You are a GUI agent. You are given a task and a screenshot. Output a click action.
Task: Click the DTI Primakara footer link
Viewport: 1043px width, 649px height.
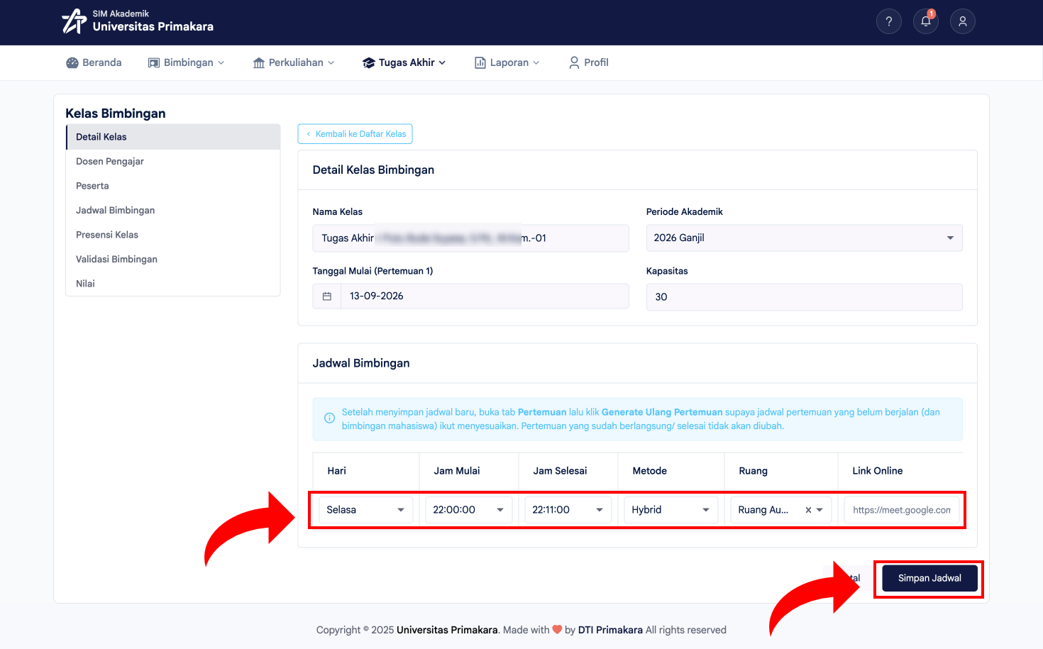[610, 630]
